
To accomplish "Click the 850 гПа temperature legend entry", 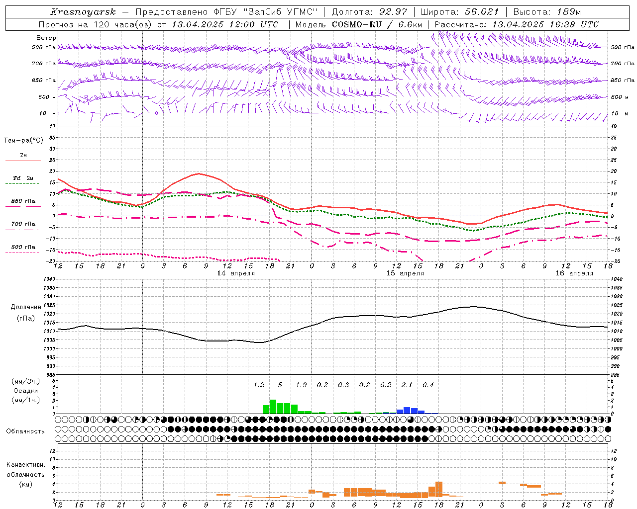I will click(23, 201).
